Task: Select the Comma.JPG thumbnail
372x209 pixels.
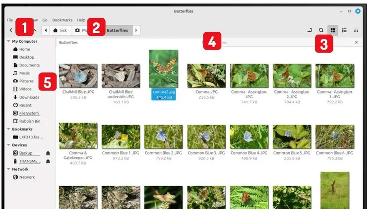Action: click(206, 76)
